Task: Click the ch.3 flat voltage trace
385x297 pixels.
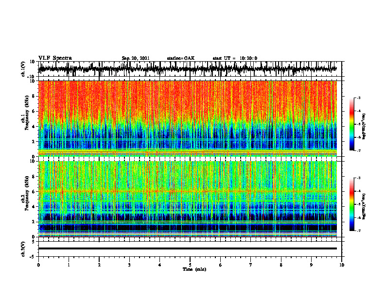Action: [187, 248]
